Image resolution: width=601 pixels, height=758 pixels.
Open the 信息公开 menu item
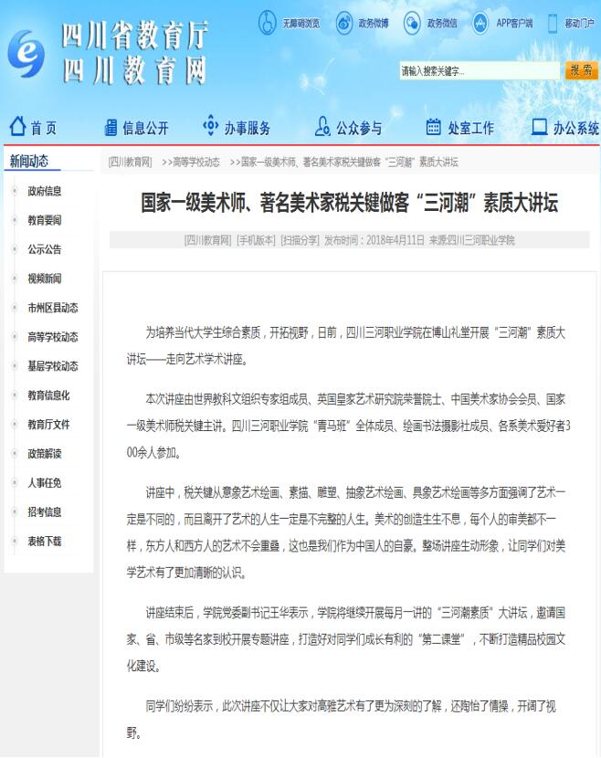pos(136,128)
